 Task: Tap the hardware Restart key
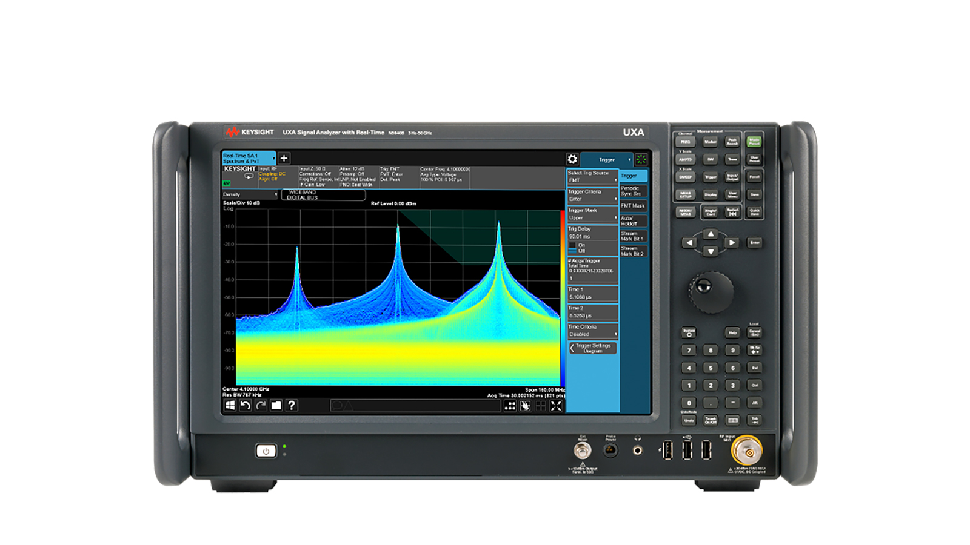pyautogui.click(x=732, y=212)
